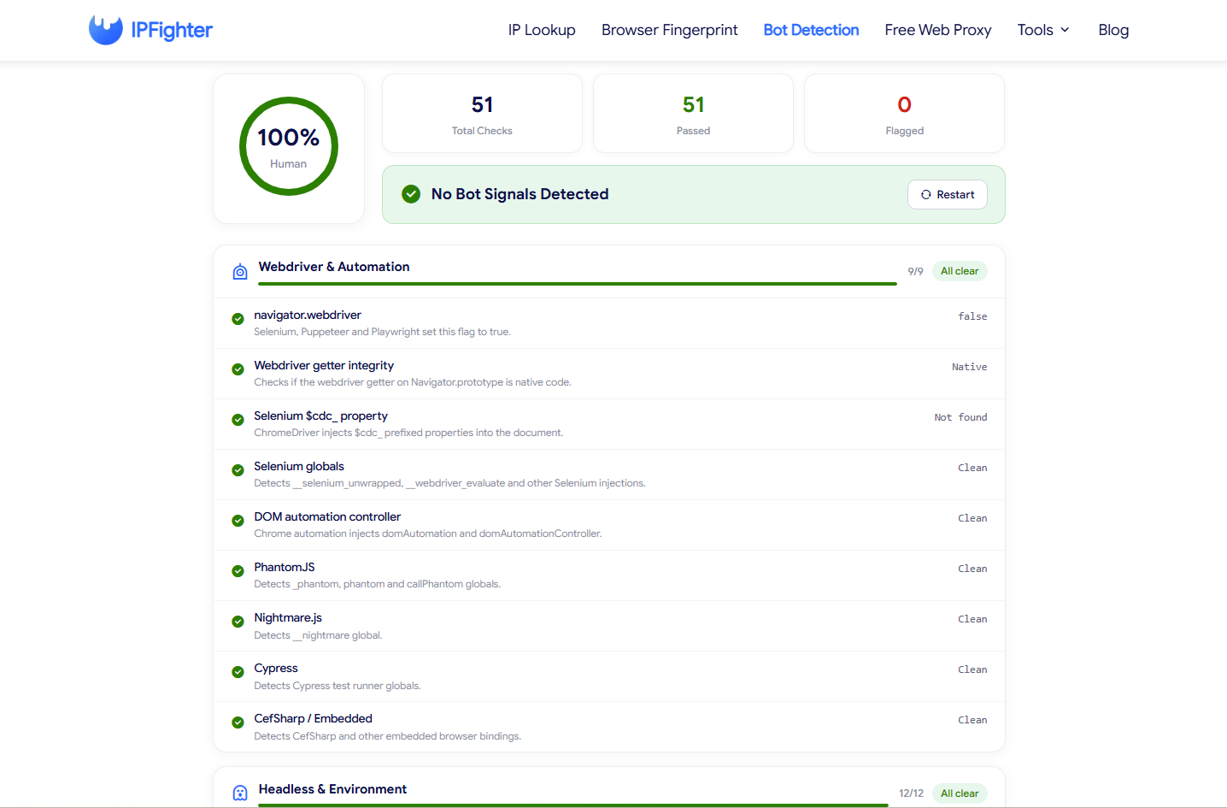The width and height of the screenshot is (1227, 808).
Task: Click the Webdriver & Automation section icon
Action: coord(240,271)
